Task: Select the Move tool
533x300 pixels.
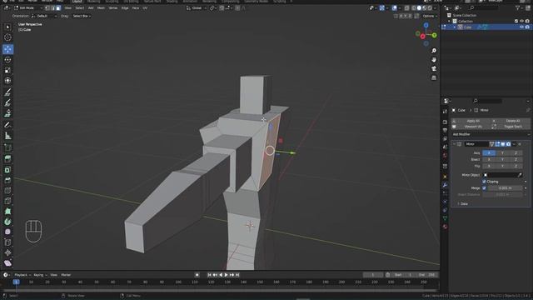Action: click(x=7, y=49)
